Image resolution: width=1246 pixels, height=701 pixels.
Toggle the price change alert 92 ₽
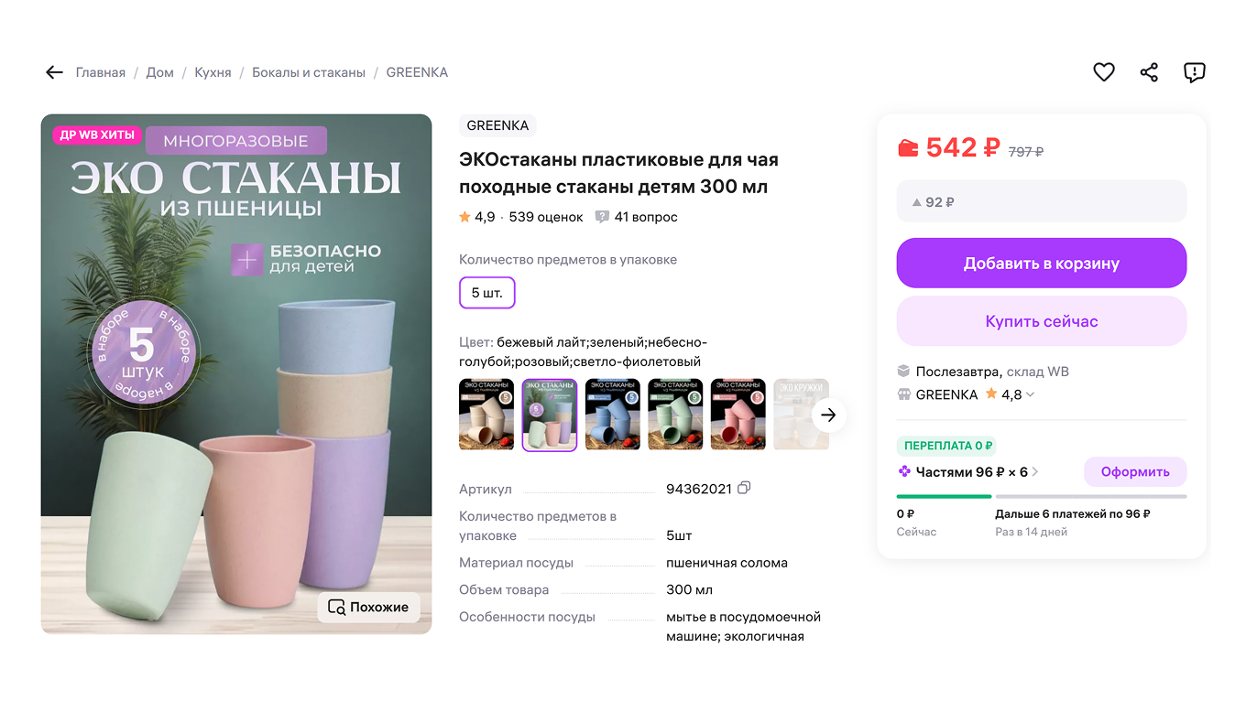tap(1042, 201)
